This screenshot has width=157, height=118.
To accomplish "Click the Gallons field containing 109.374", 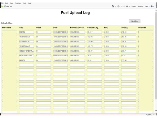I will tap(95, 51).
